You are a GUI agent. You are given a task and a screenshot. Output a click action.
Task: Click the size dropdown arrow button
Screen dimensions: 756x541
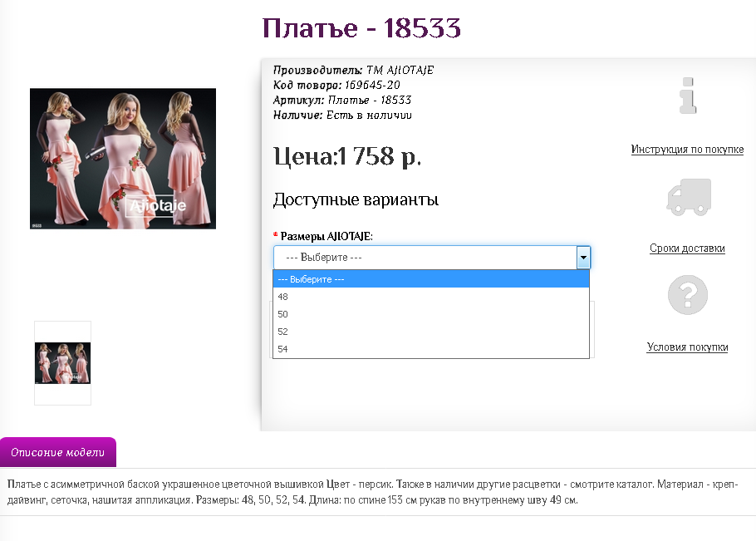tap(583, 258)
